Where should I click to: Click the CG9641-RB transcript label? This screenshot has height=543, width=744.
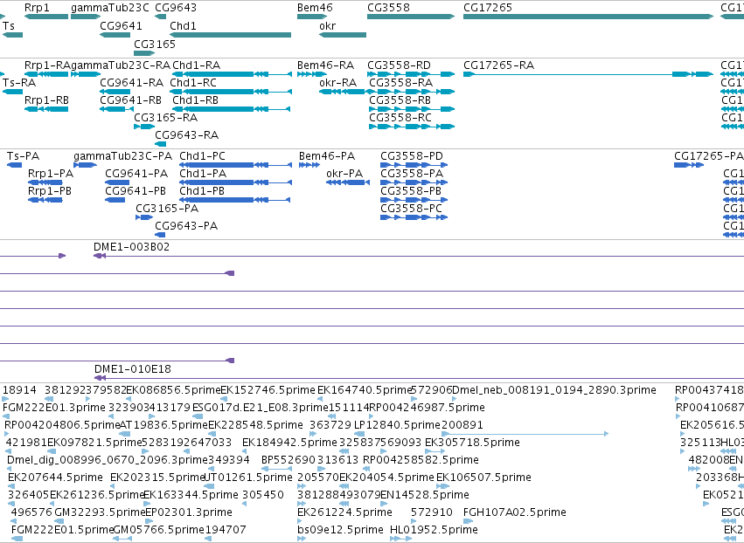pyautogui.click(x=130, y=100)
